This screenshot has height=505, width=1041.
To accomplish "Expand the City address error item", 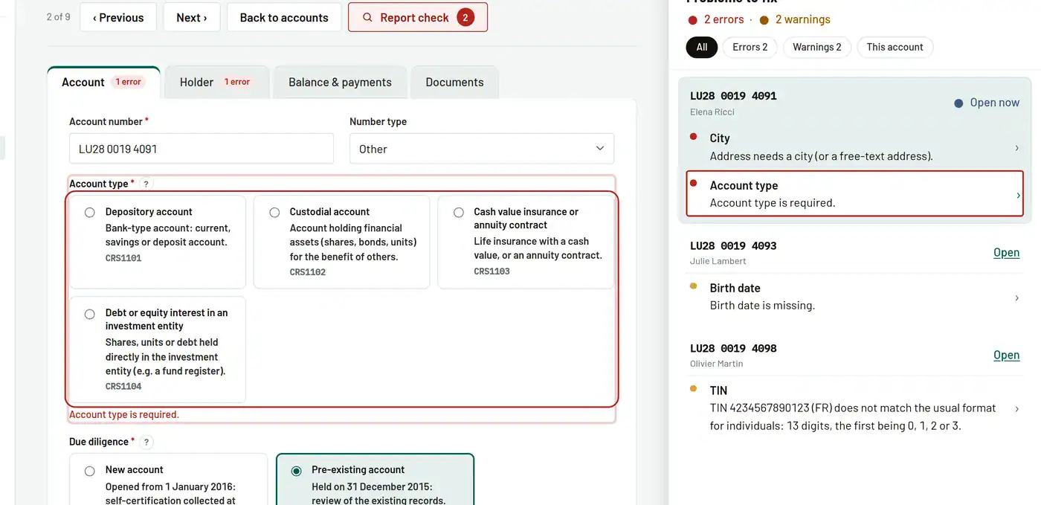I will 854,147.
